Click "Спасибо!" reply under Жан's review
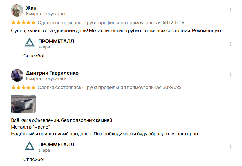This screenshot has height=166, width=242. [34, 56]
